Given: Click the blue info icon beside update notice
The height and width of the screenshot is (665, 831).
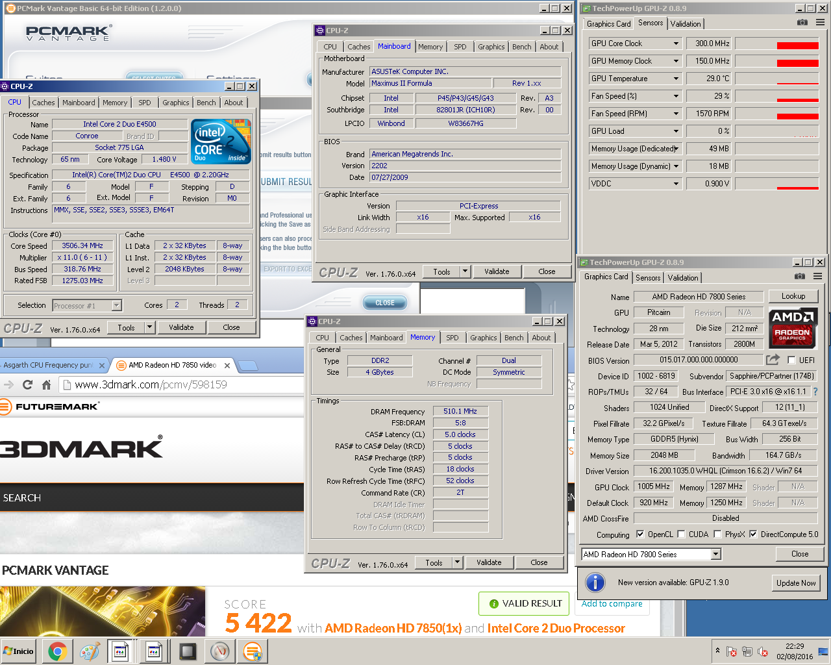Looking at the screenshot, I should 595,583.
